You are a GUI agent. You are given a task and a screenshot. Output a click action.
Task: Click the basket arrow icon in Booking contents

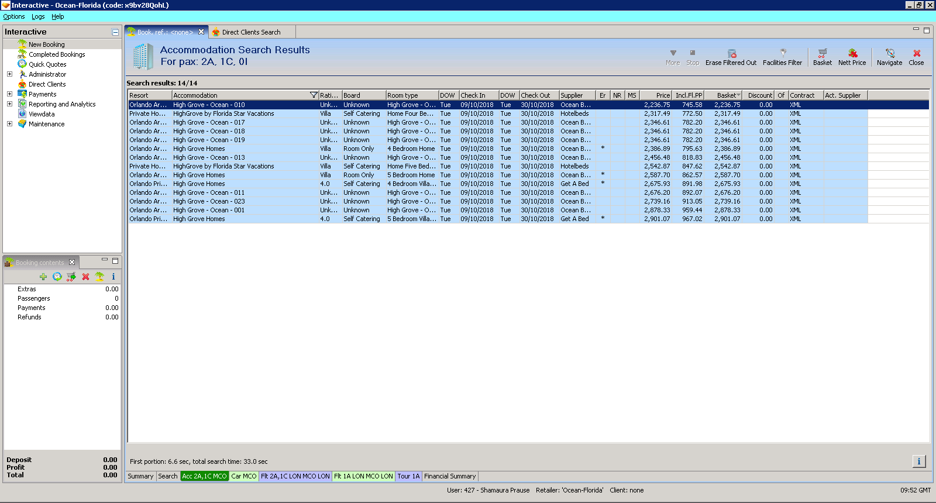tap(71, 277)
